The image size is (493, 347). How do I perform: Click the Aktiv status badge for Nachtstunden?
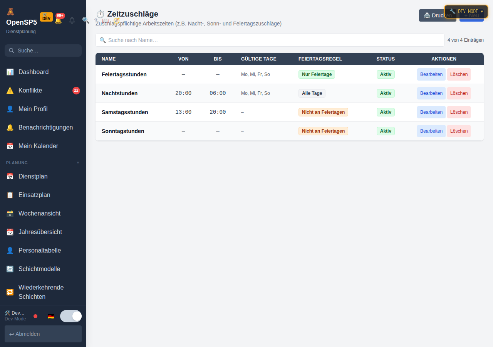pyautogui.click(x=386, y=93)
